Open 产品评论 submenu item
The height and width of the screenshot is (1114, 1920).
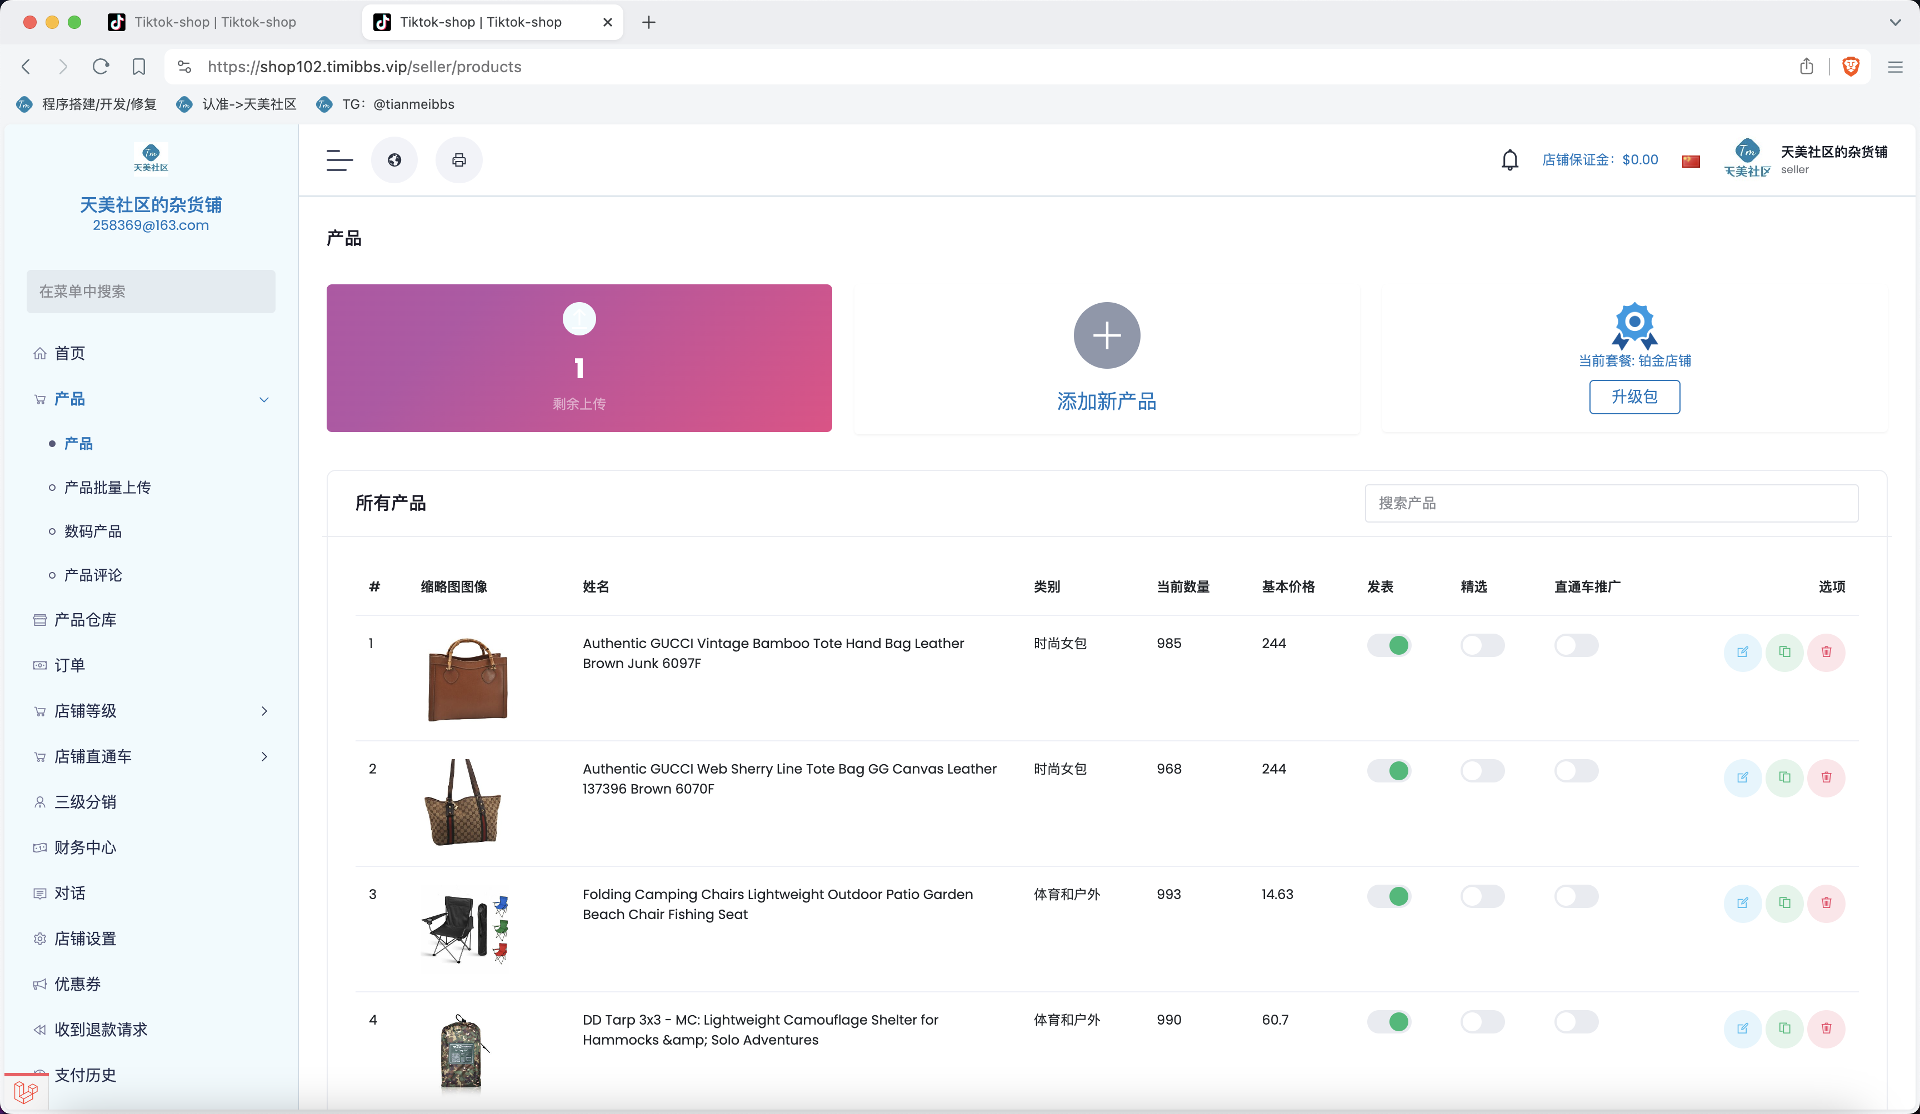click(93, 575)
